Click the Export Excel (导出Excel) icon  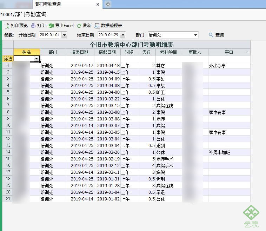[x=51, y=26]
